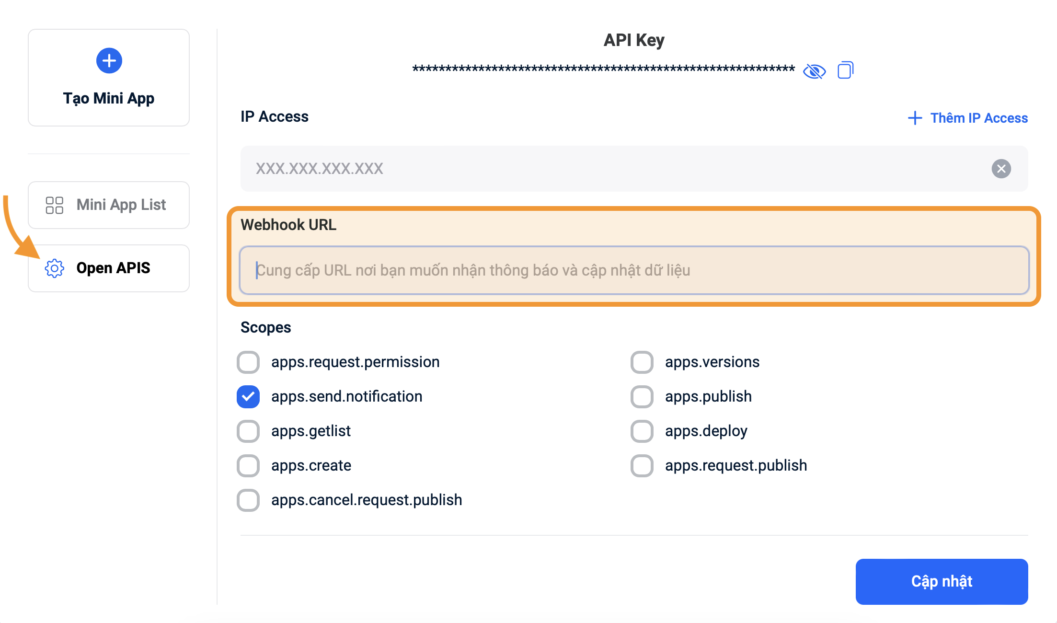Enable the apps.getlist scope
The width and height of the screenshot is (1057, 623).
click(248, 431)
